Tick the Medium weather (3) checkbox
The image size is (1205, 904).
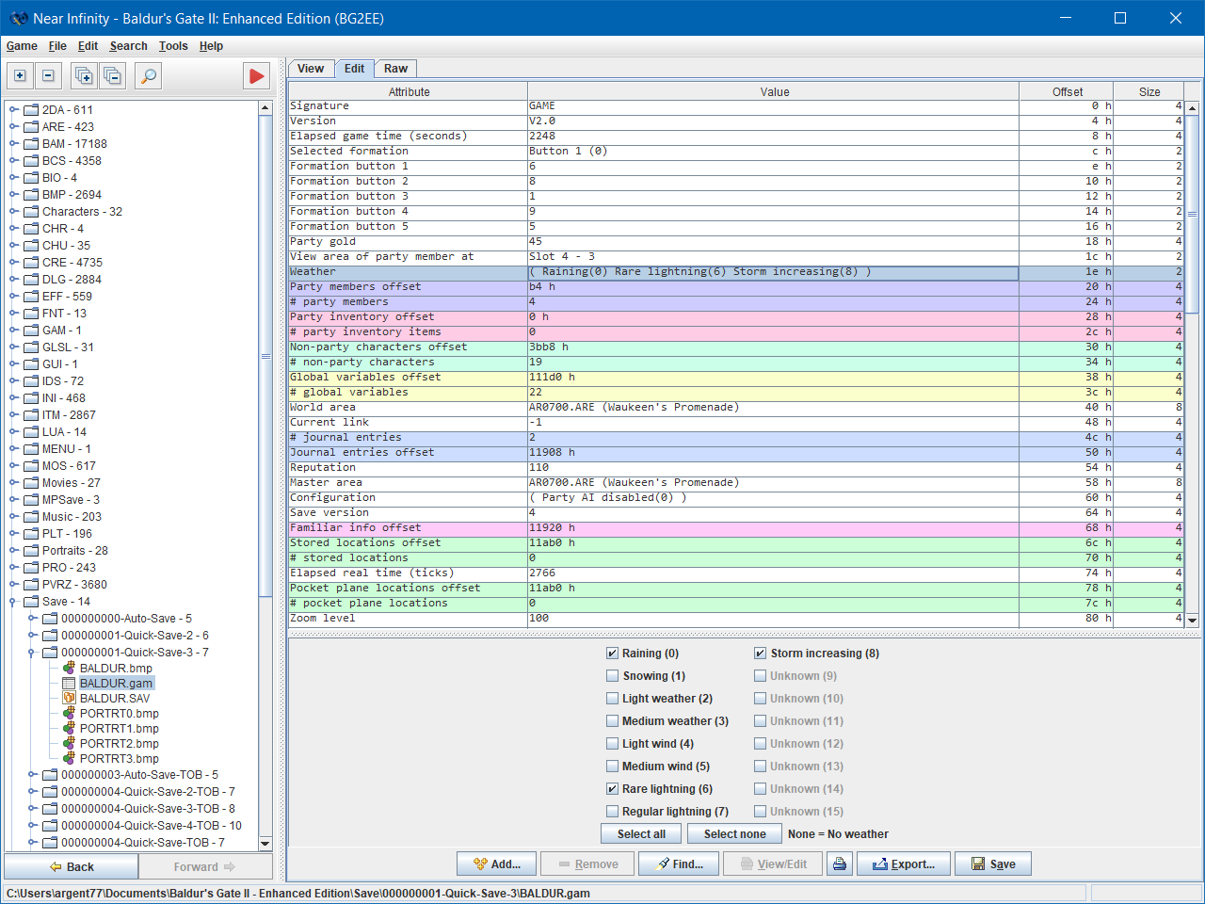click(613, 721)
